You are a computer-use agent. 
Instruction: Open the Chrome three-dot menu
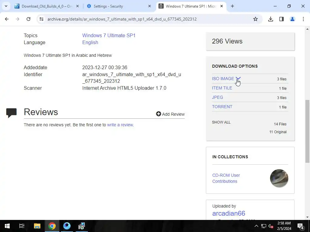coord(303,19)
